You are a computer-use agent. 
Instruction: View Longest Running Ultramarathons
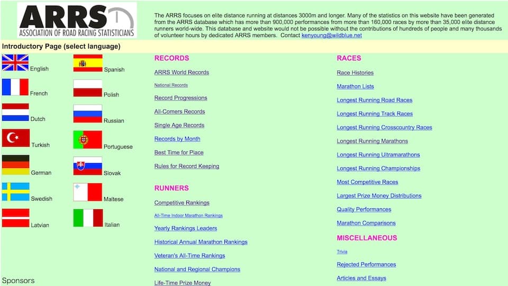378,155
